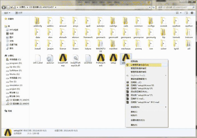This screenshot has height=138, width=197.
Task: Refresh the current folder view
Action: [x=153, y=7]
